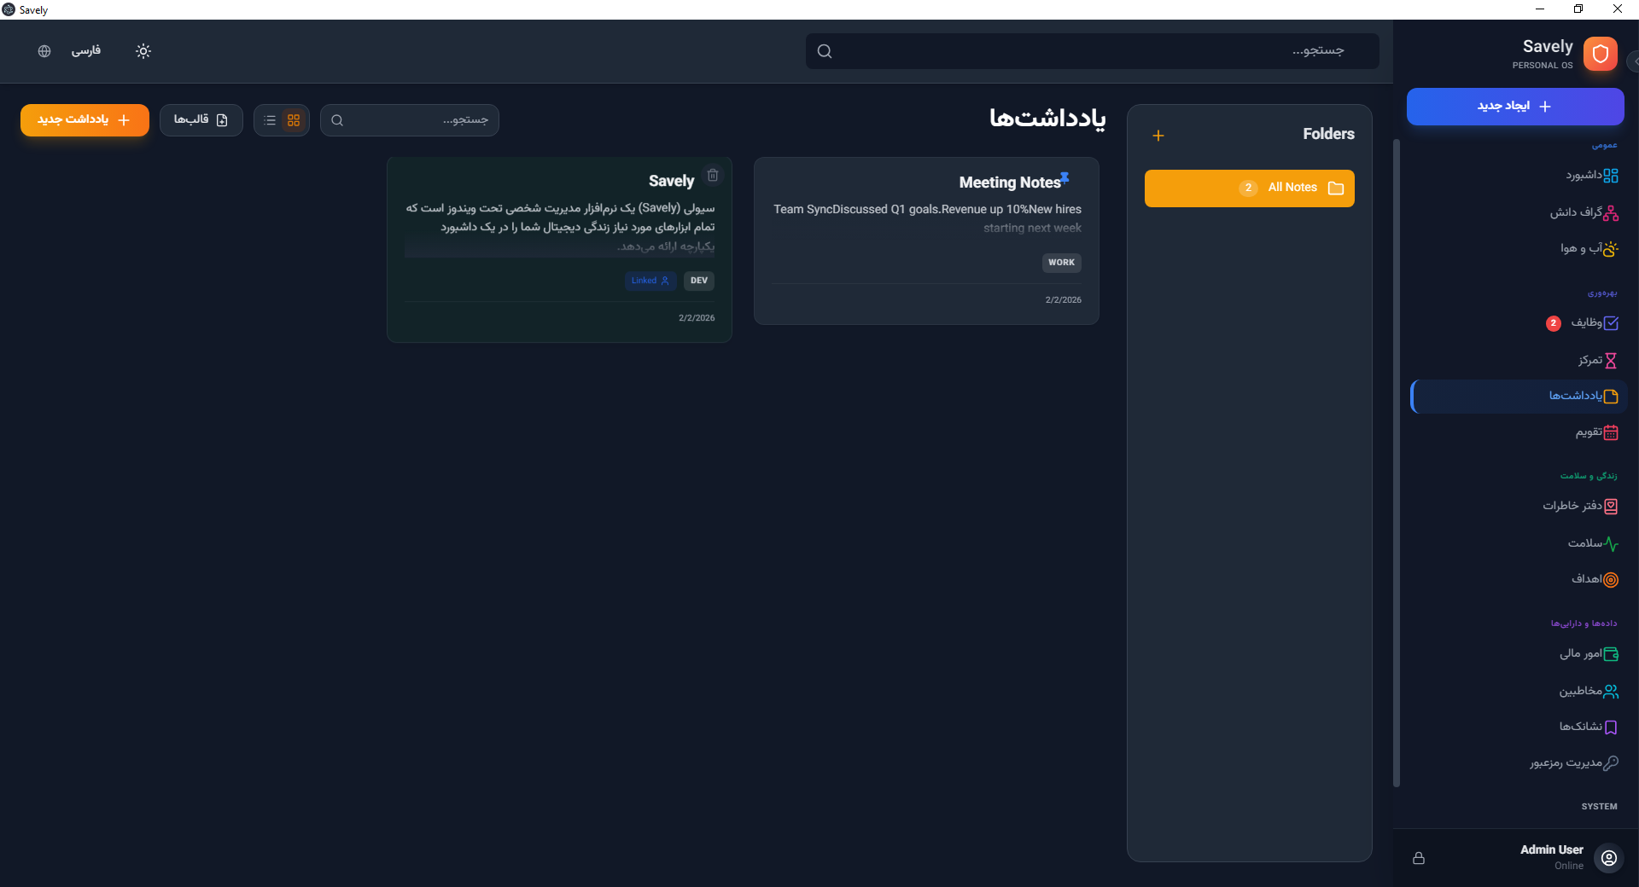This screenshot has width=1639, height=887.
Task: Switch to list view layout
Action: tap(270, 120)
